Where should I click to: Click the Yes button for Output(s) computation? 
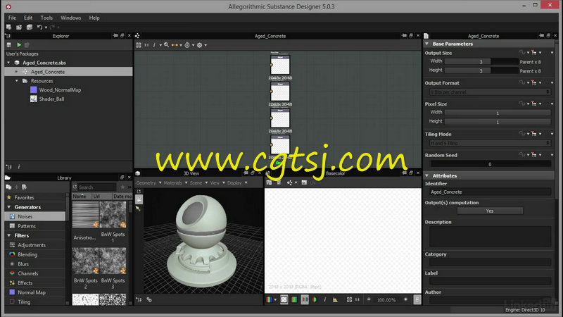point(490,211)
